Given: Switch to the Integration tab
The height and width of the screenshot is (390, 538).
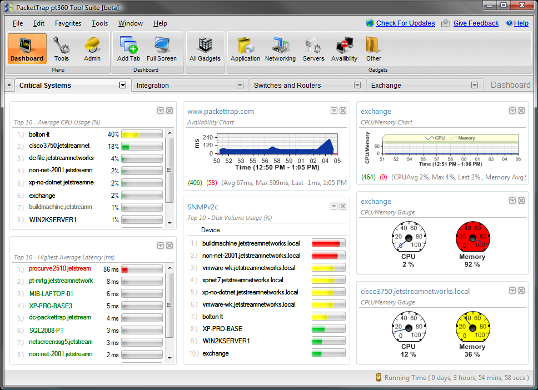Looking at the screenshot, I should [190, 86].
